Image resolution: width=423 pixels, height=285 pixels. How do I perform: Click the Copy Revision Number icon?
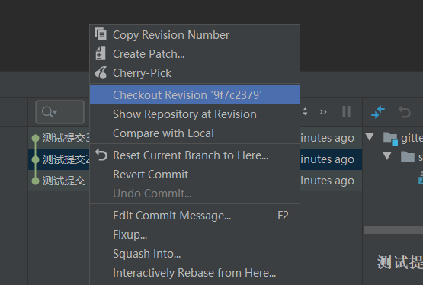pos(101,34)
